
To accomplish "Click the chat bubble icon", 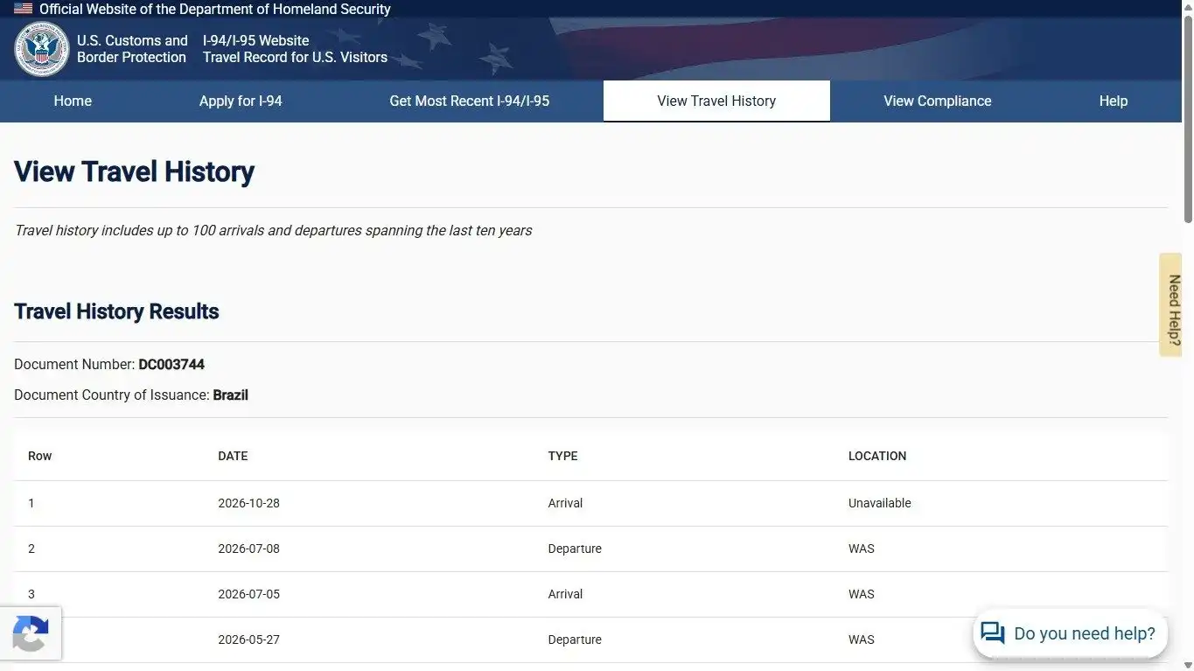I will coord(993,633).
